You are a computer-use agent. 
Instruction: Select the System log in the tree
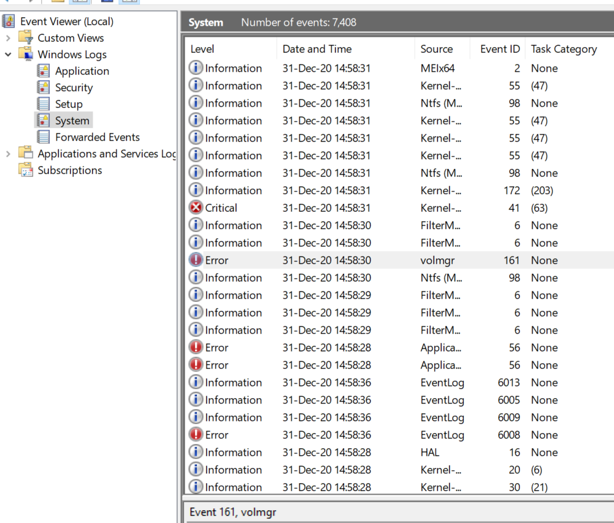coord(72,121)
